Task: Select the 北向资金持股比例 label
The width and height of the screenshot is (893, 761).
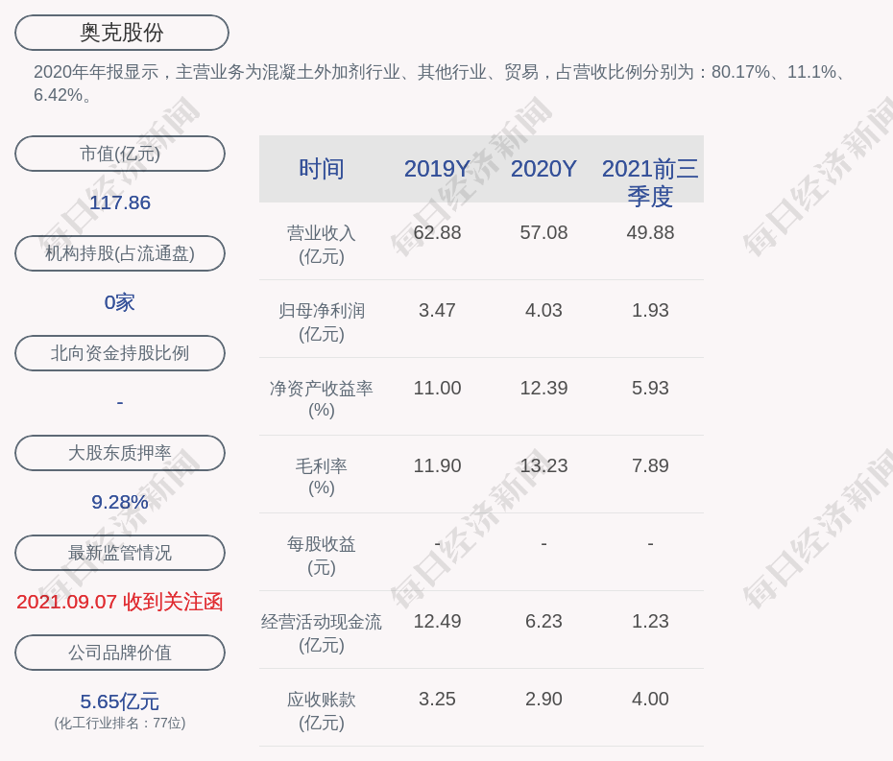Action: [x=120, y=353]
